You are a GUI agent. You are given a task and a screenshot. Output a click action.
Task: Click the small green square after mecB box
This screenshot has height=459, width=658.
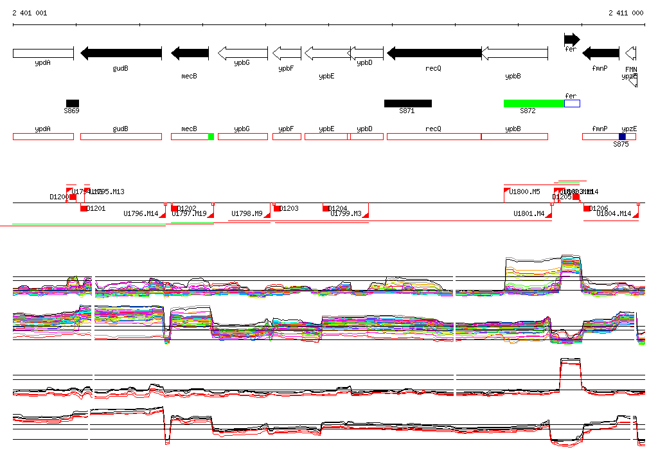(x=211, y=136)
